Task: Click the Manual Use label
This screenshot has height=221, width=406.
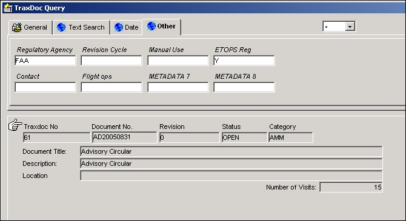Action: [x=166, y=50]
